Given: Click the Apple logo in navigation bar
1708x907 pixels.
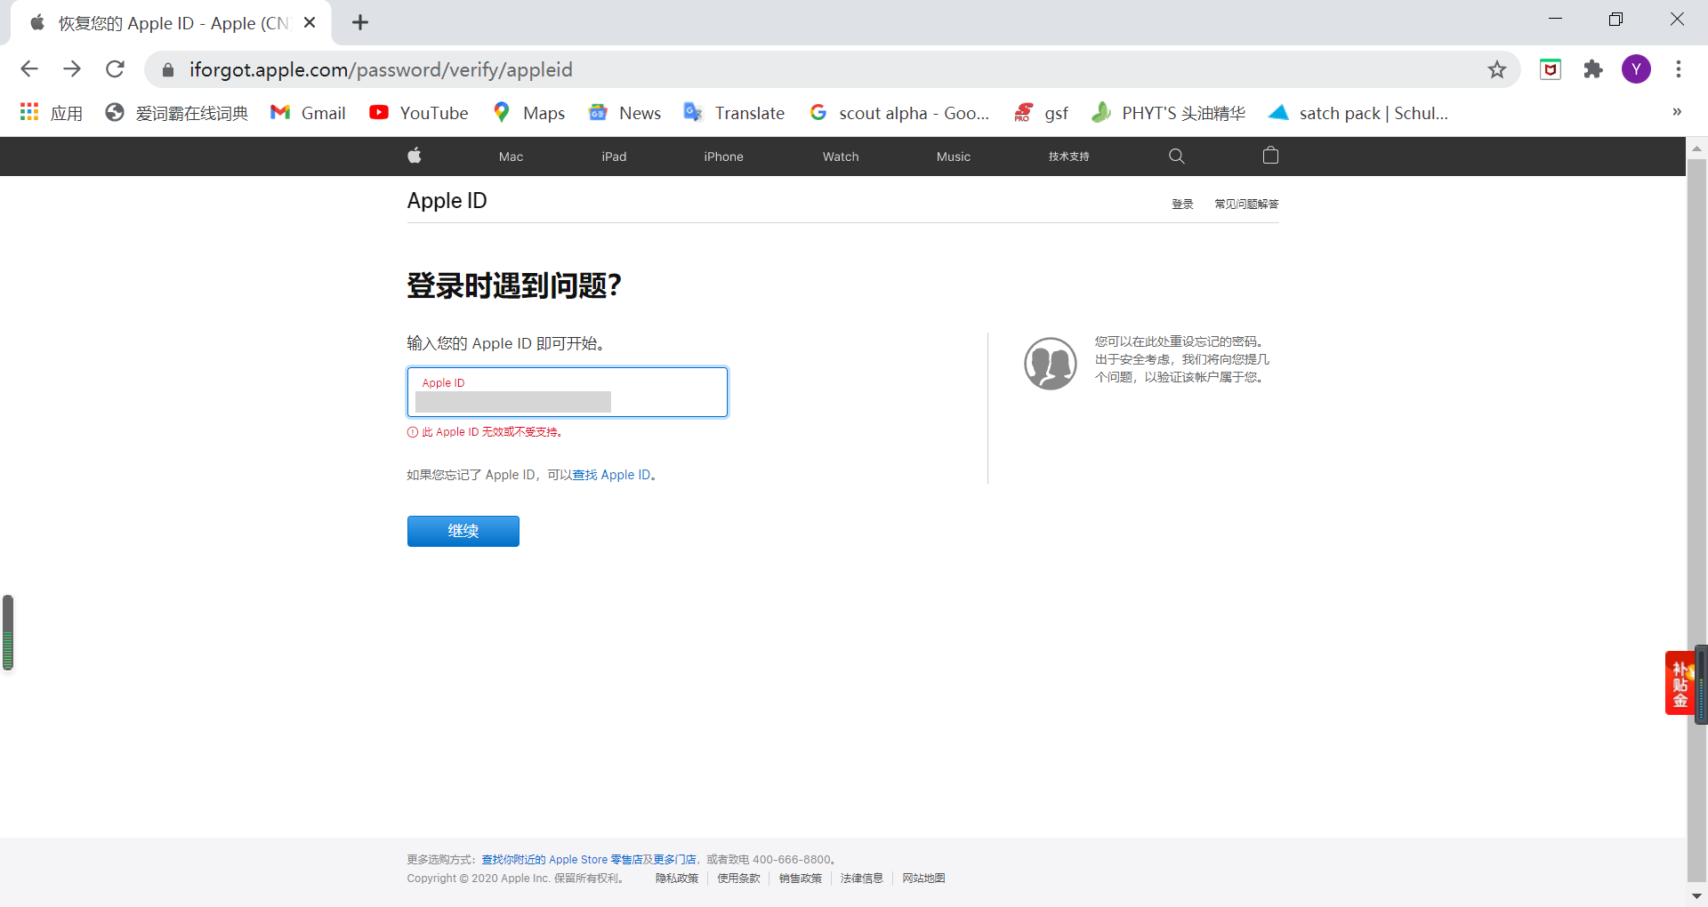Looking at the screenshot, I should (x=415, y=157).
